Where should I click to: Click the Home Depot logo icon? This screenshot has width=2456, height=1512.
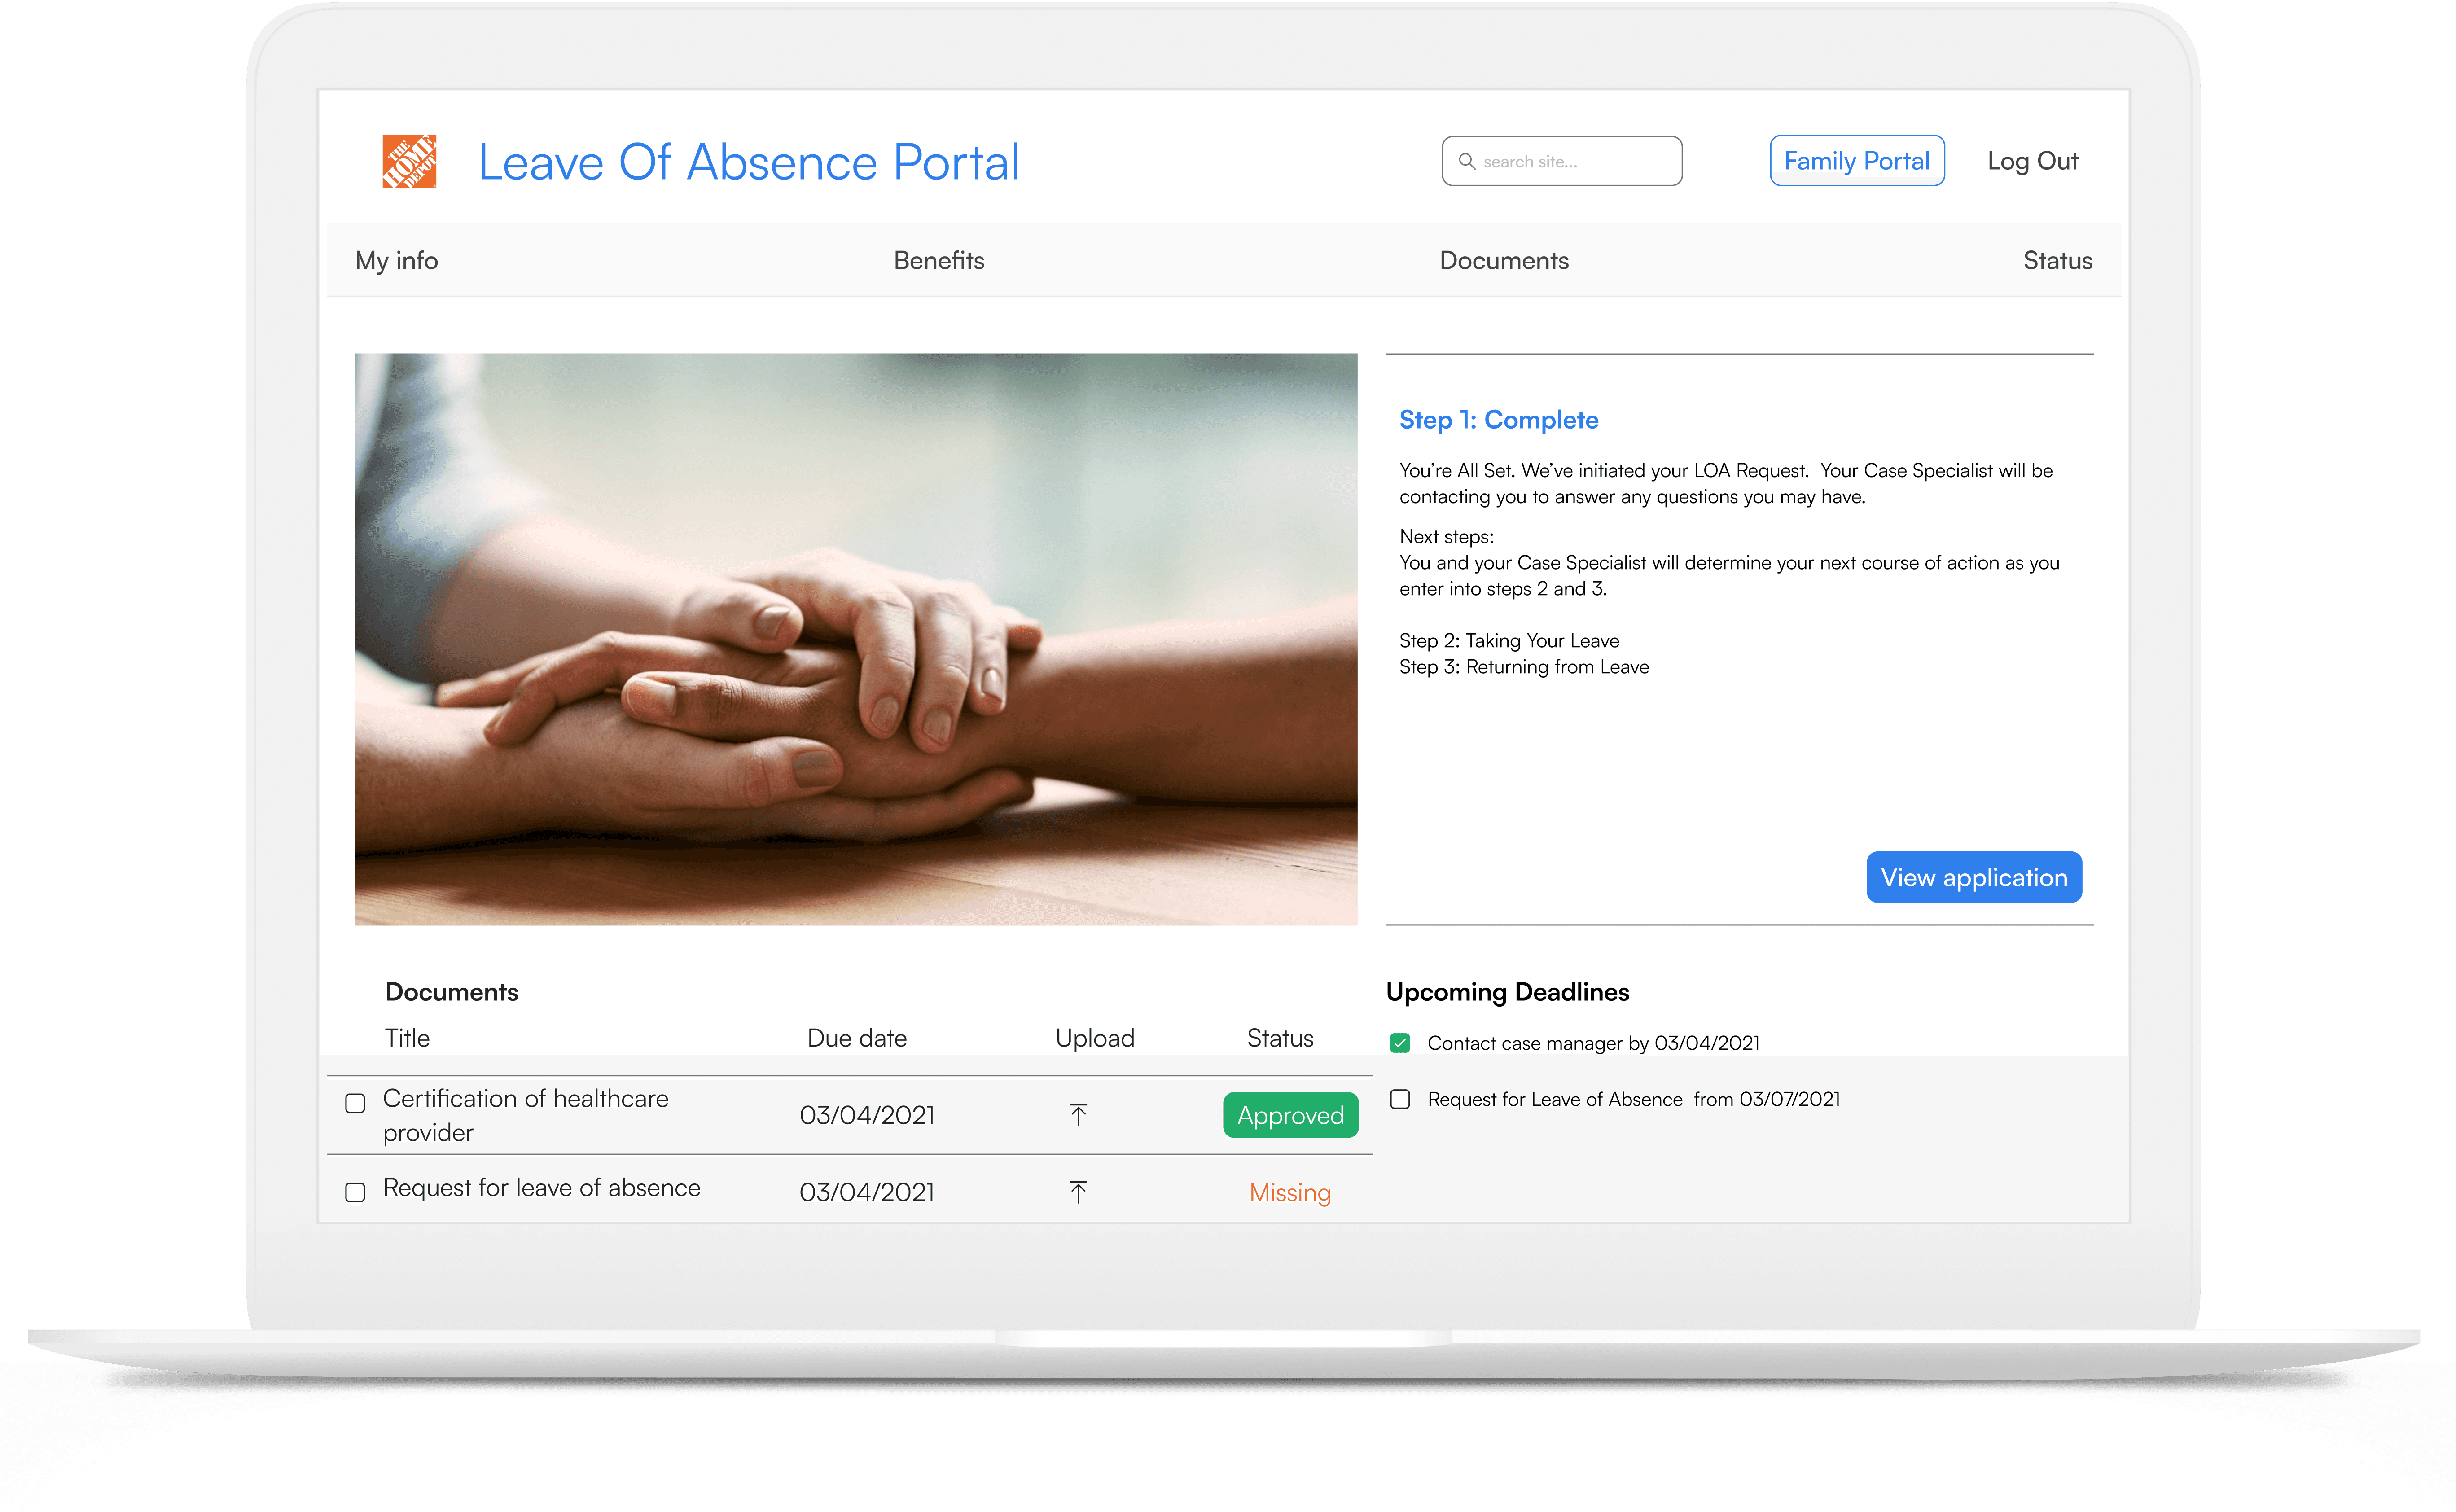click(409, 161)
